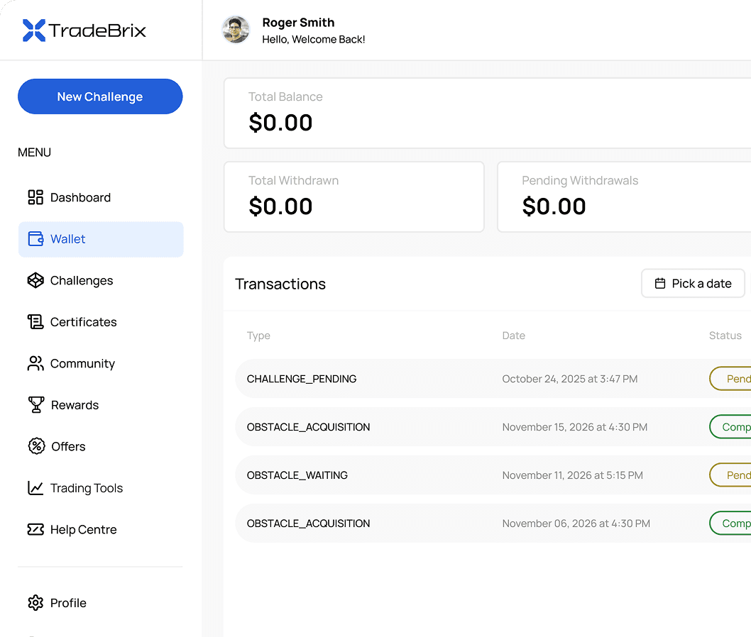Click Roger Smith's profile avatar
The image size is (751, 637).
coord(236,31)
